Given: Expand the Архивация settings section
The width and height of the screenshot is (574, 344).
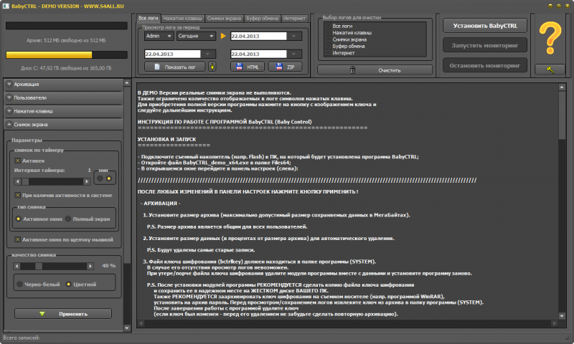Looking at the screenshot, I should click(64, 84).
